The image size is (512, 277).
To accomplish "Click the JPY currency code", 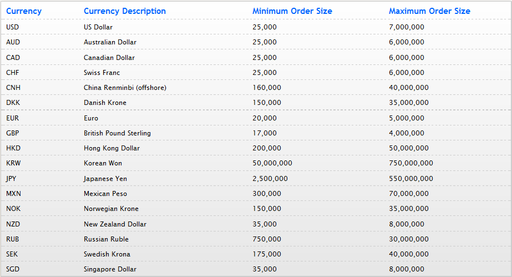I will (11, 179).
